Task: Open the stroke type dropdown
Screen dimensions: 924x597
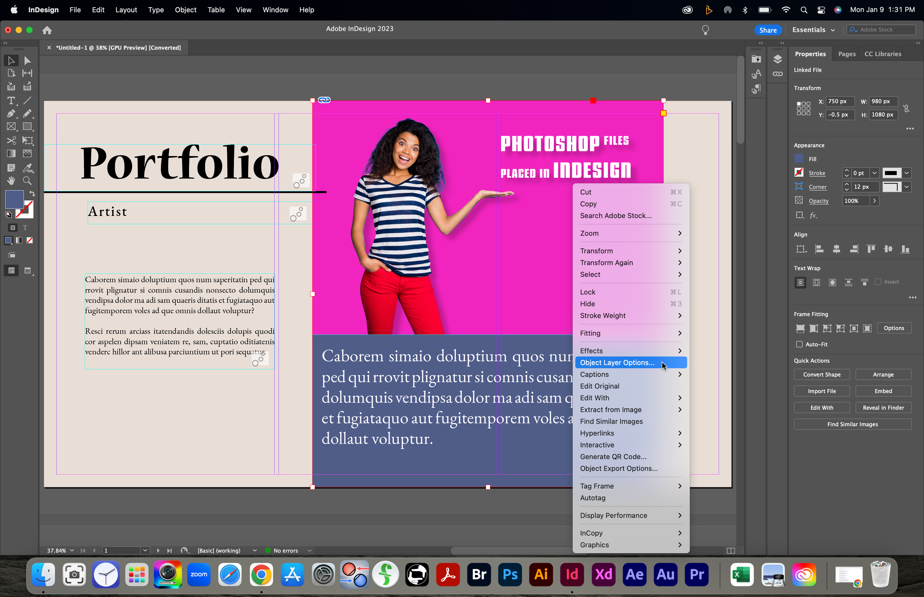Action: click(x=907, y=173)
